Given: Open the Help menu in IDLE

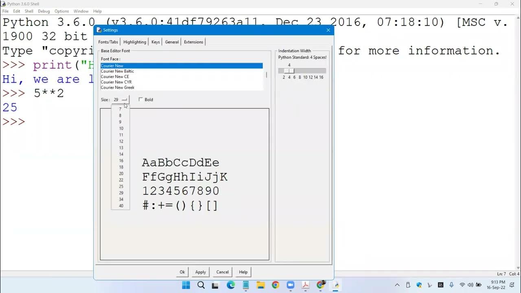Looking at the screenshot, I should [97, 11].
